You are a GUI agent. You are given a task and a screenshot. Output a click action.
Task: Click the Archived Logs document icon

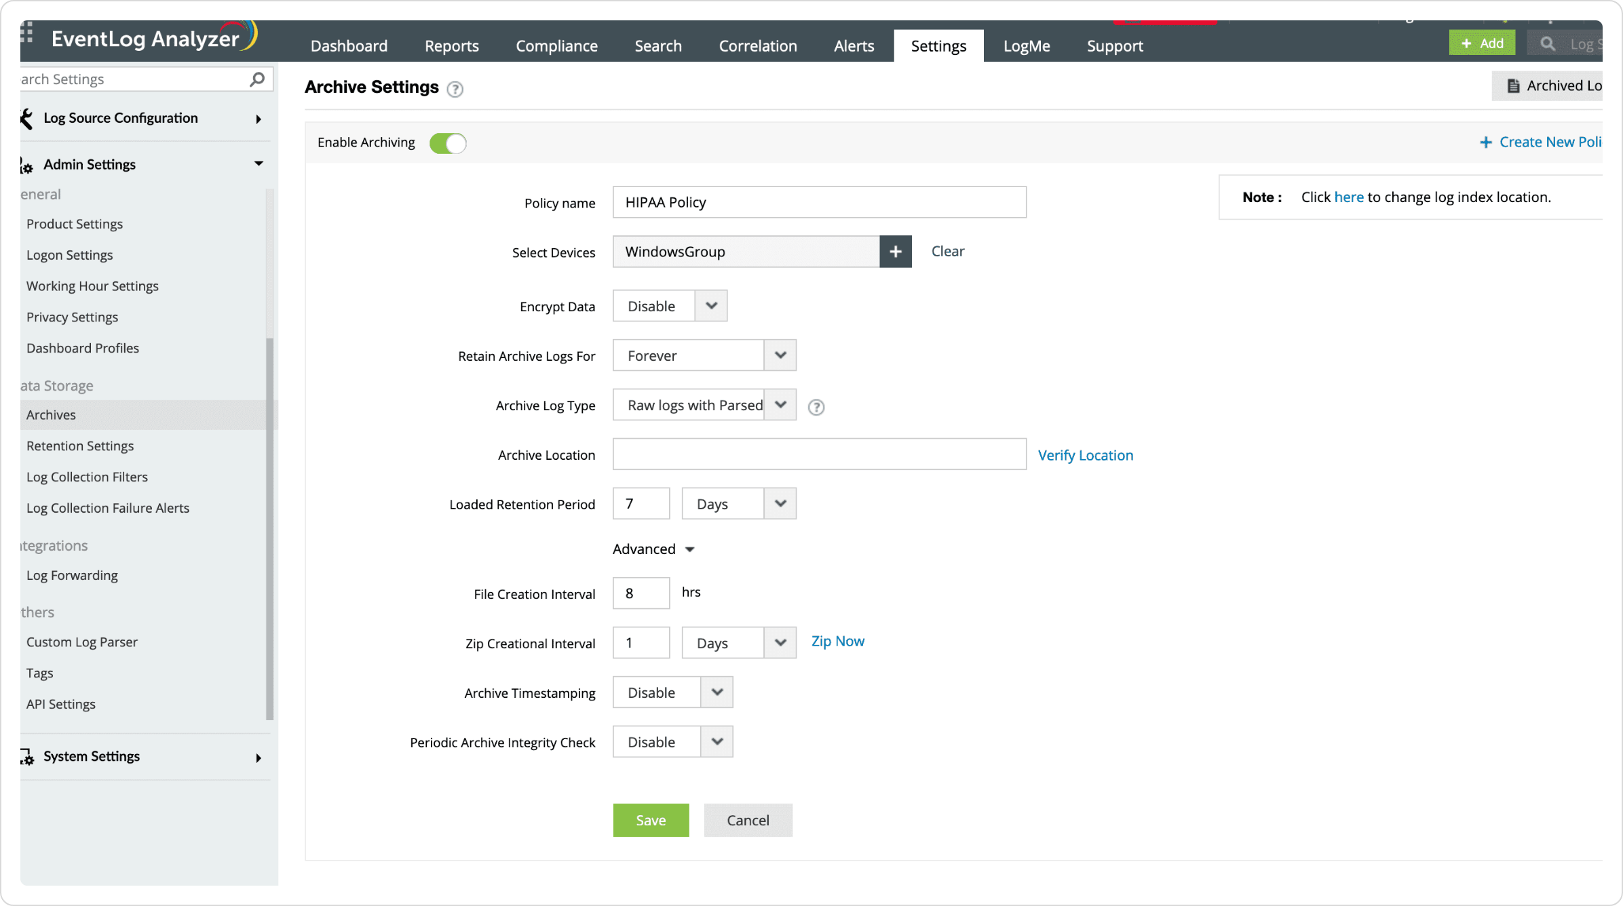pyautogui.click(x=1512, y=86)
